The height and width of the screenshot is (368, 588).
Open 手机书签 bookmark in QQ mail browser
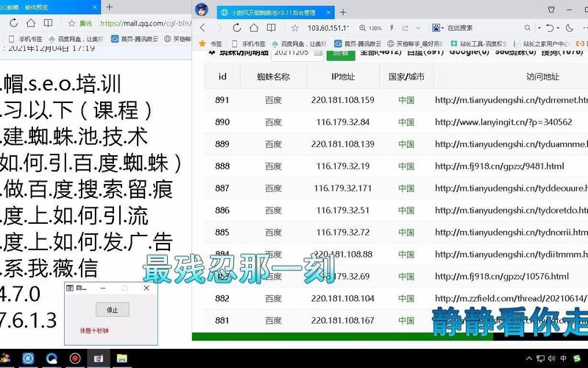(26, 38)
